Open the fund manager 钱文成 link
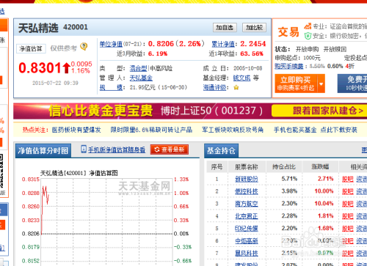Viewport: 367px width, 266px height. 241,78
